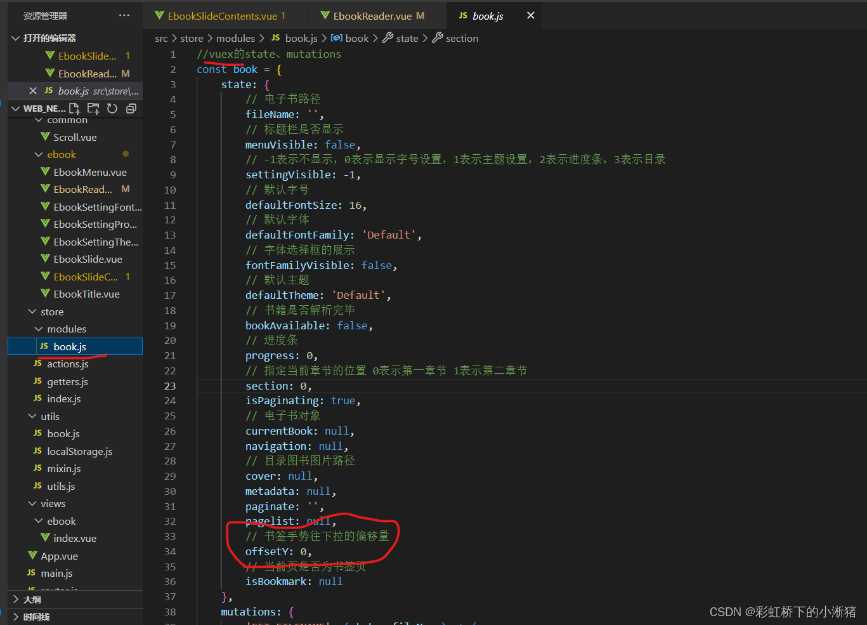Viewport: 867px width, 625px height.
Task: Click the 'isBookmark: null' code line
Action: pos(294,581)
